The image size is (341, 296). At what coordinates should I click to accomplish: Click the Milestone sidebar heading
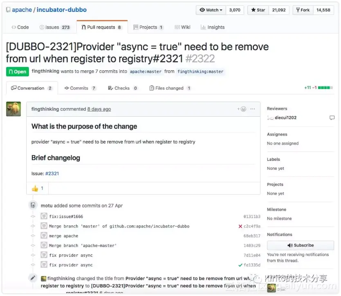(277, 209)
